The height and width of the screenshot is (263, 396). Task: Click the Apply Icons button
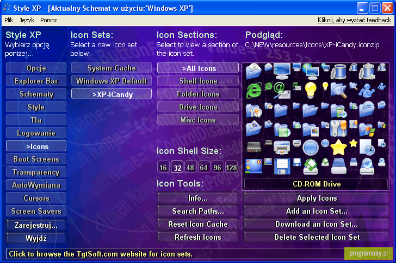[317, 198]
